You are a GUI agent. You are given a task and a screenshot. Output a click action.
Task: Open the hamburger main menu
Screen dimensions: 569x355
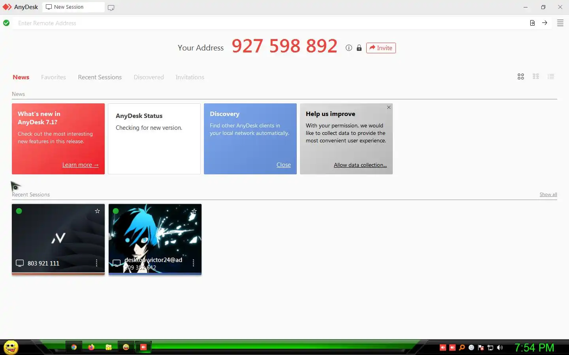pyautogui.click(x=560, y=23)
